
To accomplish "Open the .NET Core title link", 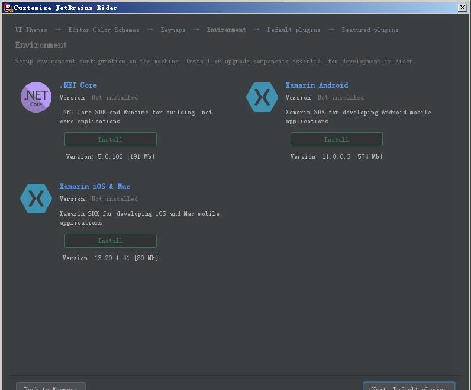I will pos(78,85).
